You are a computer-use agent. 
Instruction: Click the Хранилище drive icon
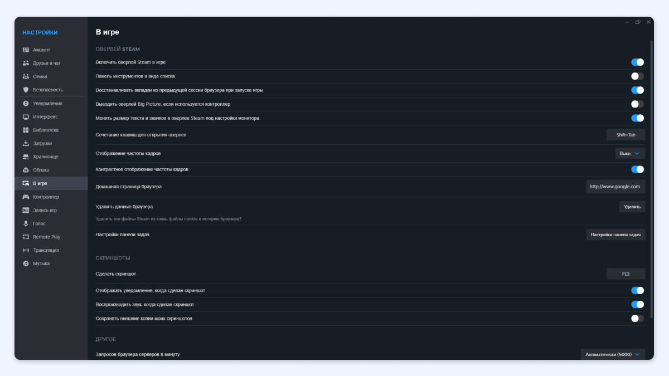(26, 157)
